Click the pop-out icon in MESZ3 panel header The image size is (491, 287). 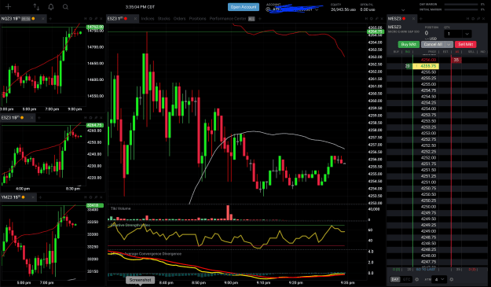(478, 19)
